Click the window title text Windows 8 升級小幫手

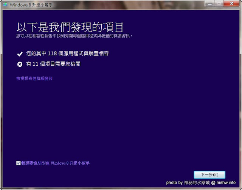point(31,5)
